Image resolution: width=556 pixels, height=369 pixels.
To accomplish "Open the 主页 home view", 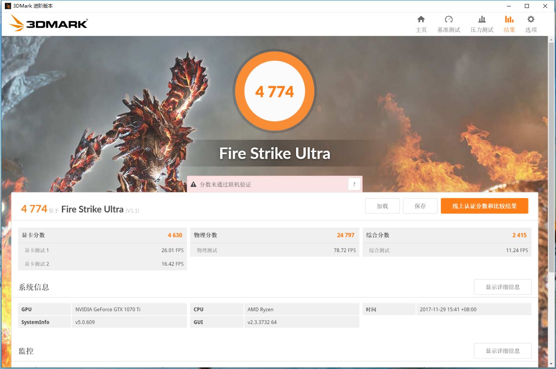I will click(x=421, y=23).
